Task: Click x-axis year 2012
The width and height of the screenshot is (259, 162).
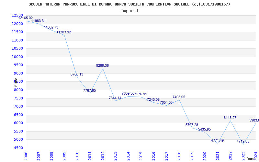Action: point(103,156)
